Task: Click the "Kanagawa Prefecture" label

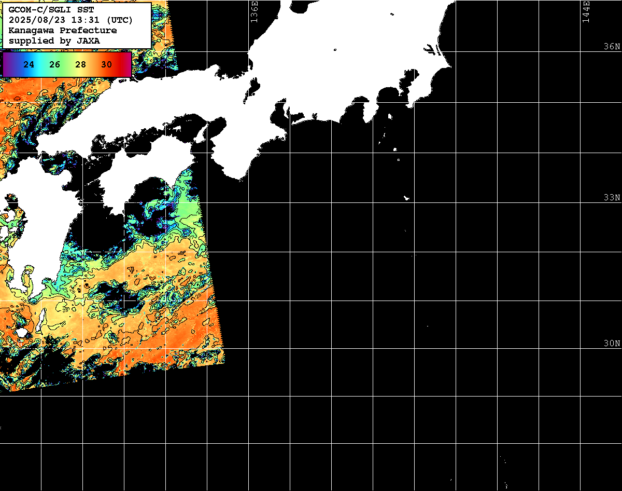Action: [x=63, y=31]
